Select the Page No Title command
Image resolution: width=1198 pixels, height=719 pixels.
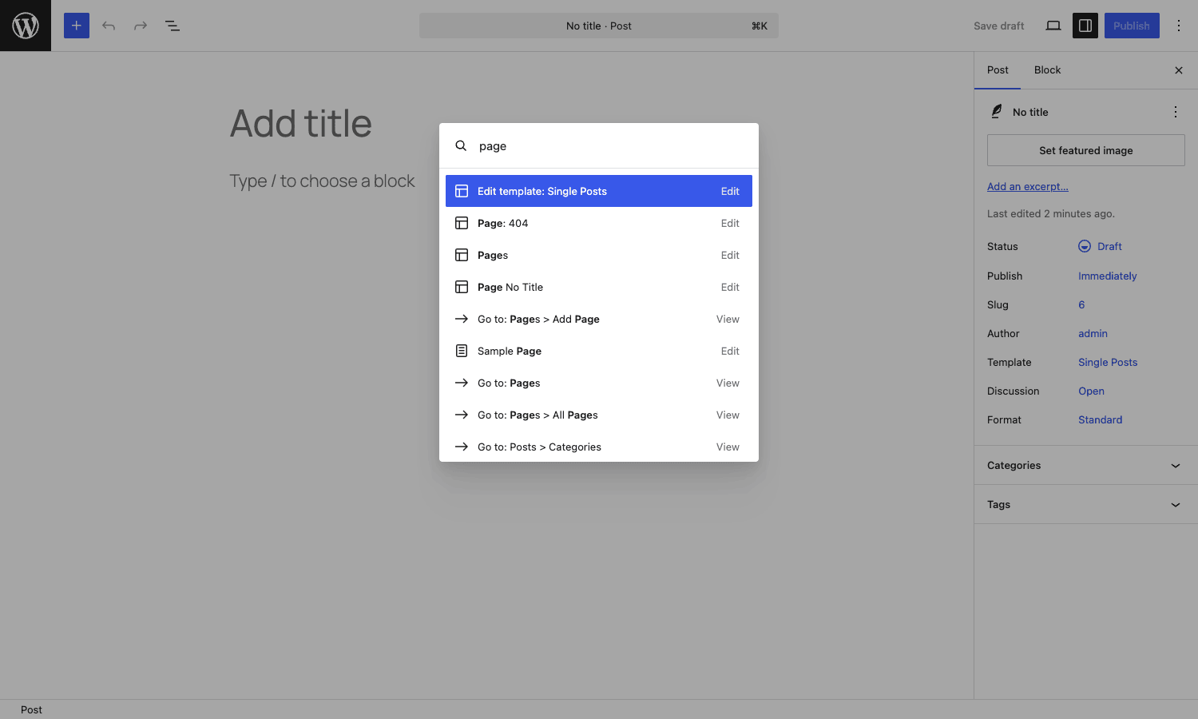[599, 287]
